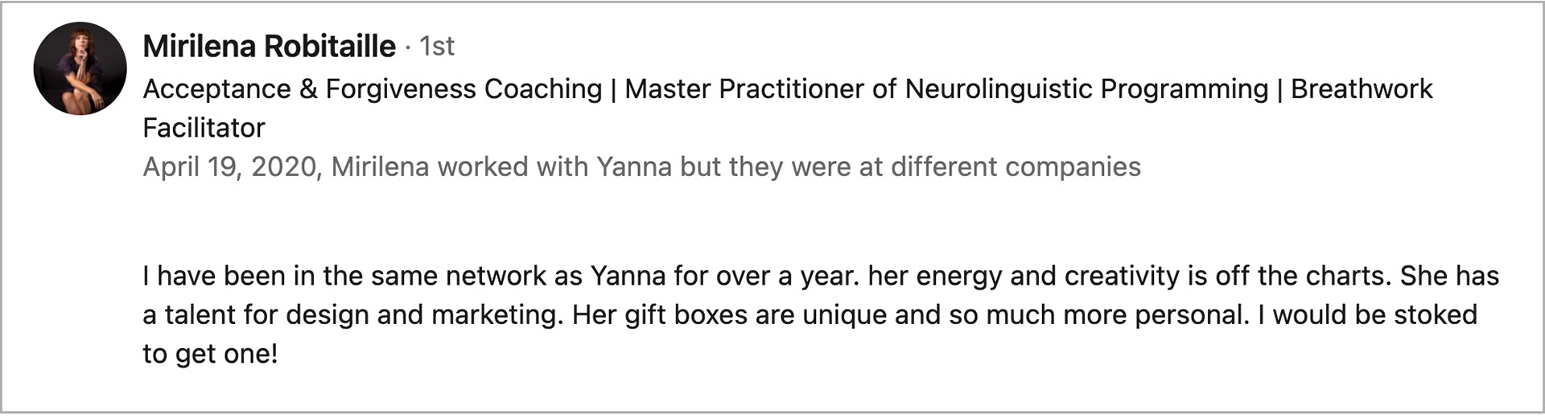
Task: Click the 'different companies' phrase
Action: click(x=1016, y=167)
